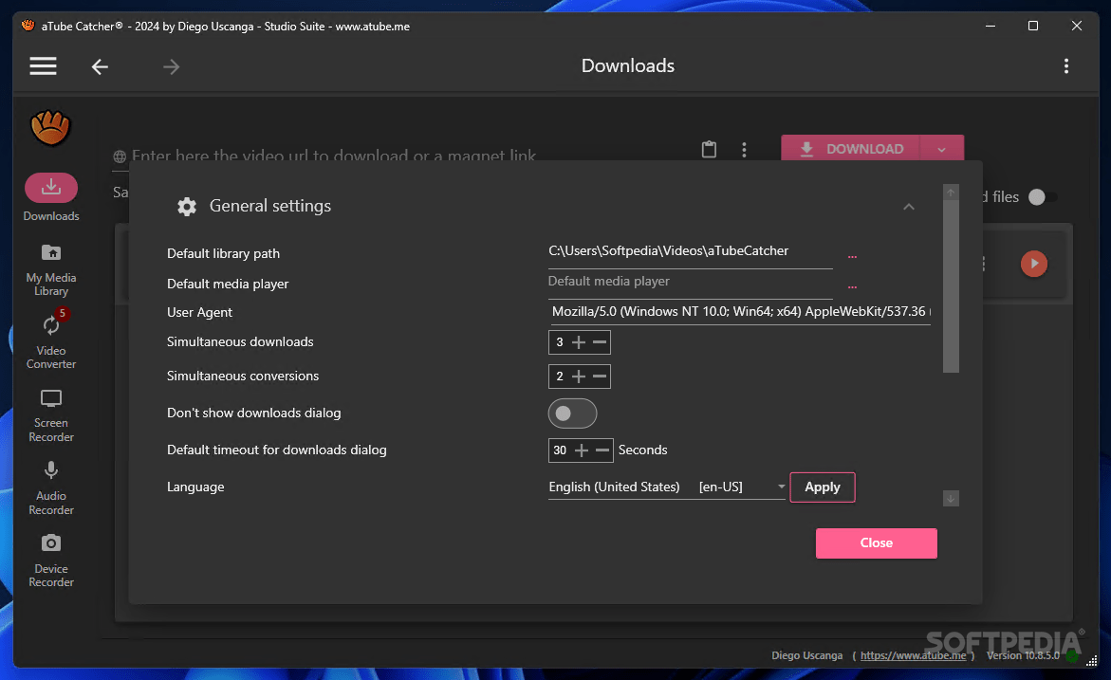Click the timeout value 30
This screenshot has width=1111, height=680.
tap(560, 450)
